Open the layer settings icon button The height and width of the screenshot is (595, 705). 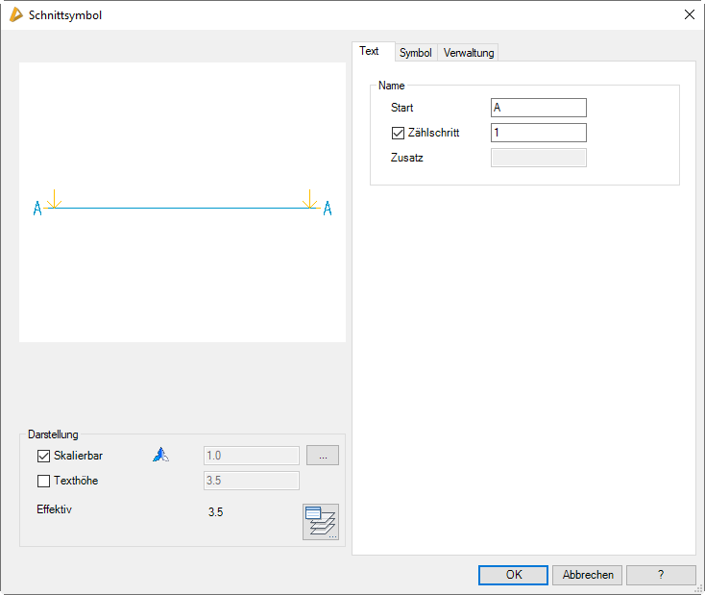pos(320,522)
